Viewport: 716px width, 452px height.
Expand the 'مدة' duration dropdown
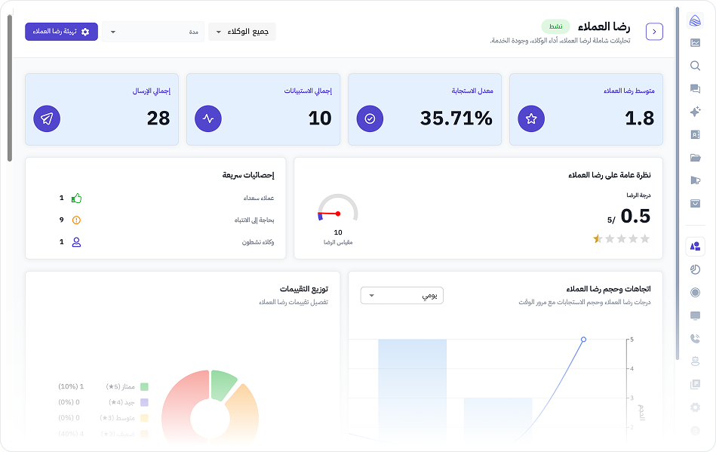155,32
